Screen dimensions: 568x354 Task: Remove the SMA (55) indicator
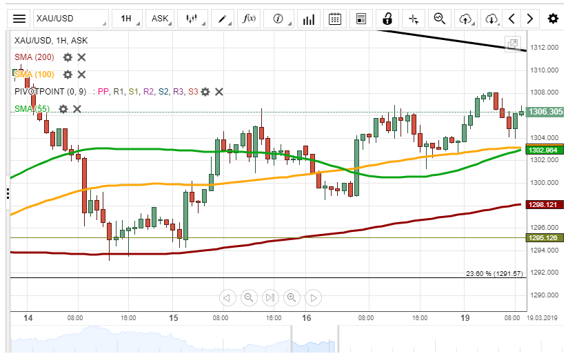[x=77, y=109]
